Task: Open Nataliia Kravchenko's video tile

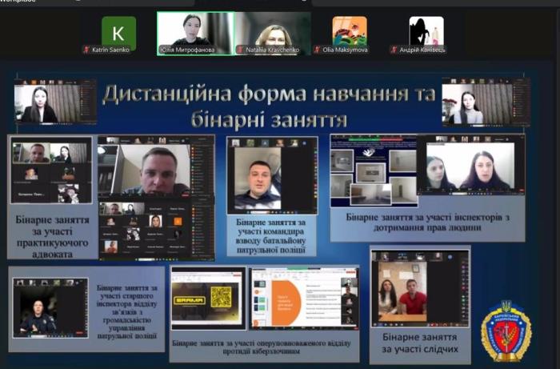Action: [x=272, y=29]
